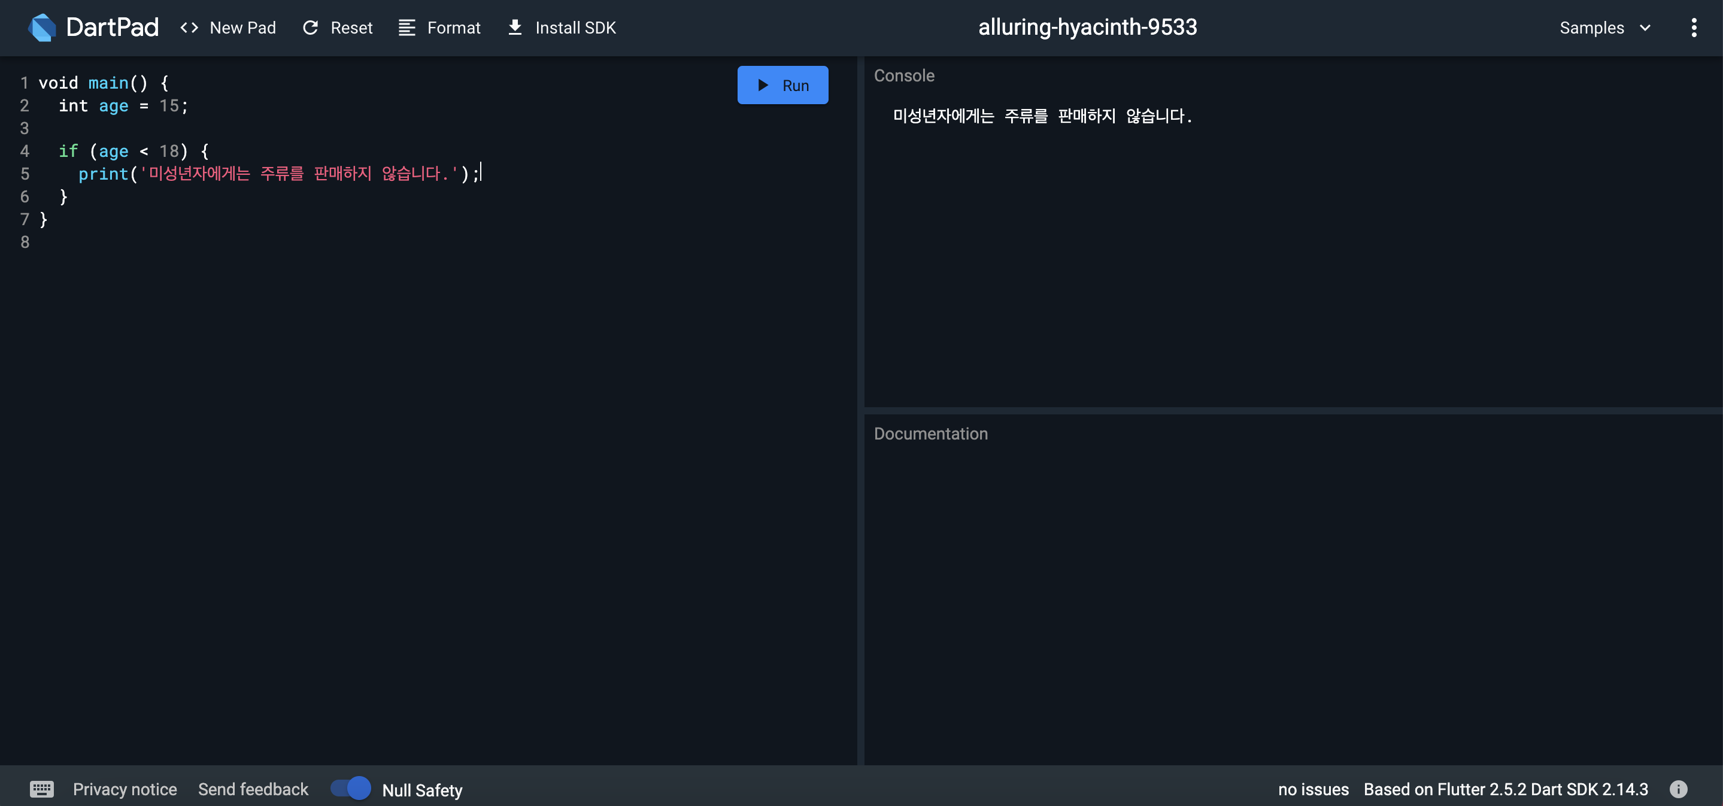
Task: Click the Format lines icon
Action: pos(407,28)
